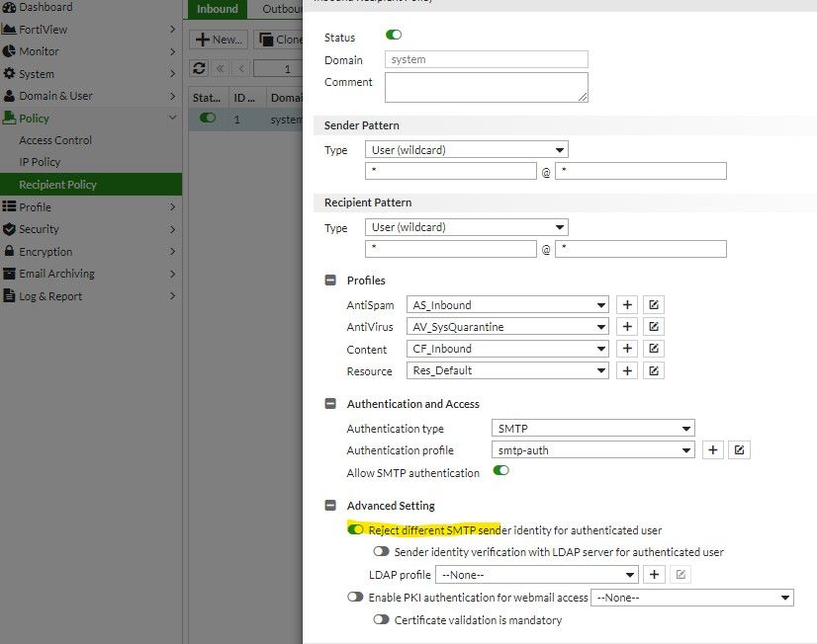
Task: Click the ID column header
Action: [x=245, y=98]
